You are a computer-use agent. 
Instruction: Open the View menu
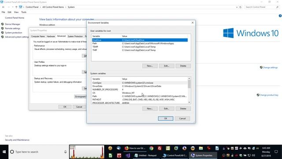point(16,12)
